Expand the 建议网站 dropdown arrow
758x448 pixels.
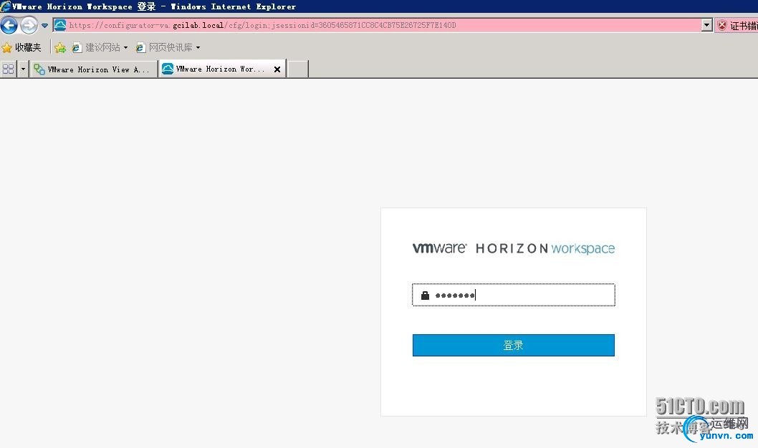(125, 48)
